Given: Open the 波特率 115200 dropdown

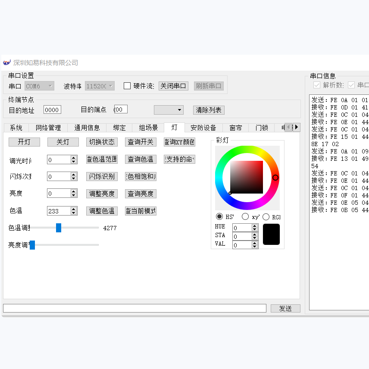Looking at the screenshot, I should tap(100, 86).
